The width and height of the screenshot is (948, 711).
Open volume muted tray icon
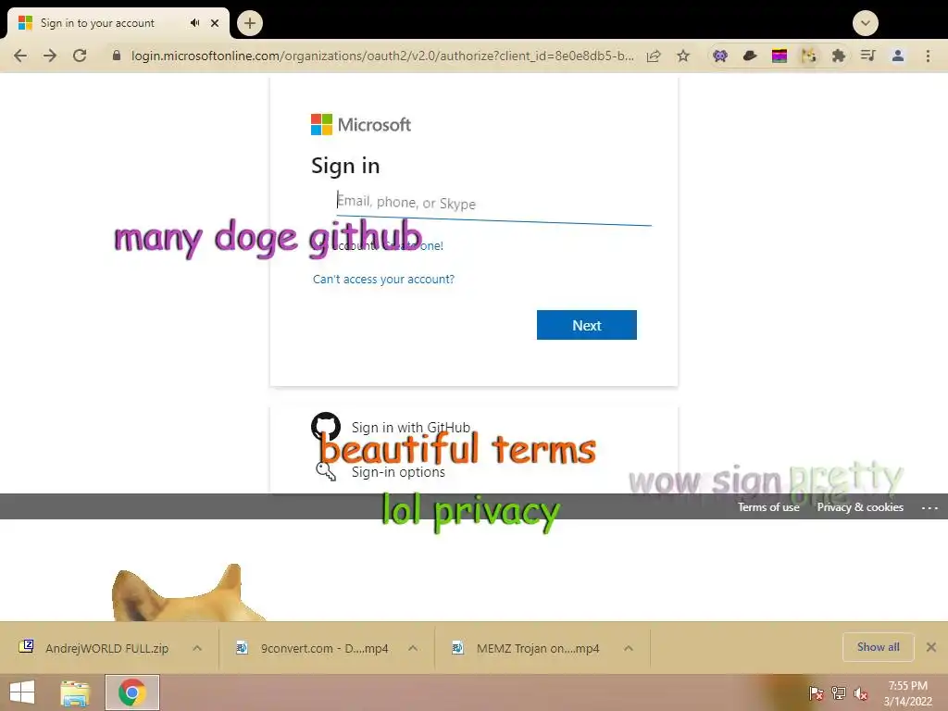[x=860, y=693]
